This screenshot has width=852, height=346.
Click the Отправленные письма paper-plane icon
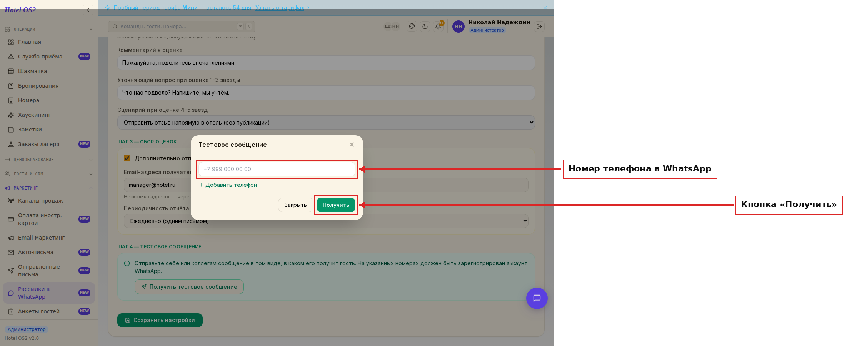pos(11,271)
